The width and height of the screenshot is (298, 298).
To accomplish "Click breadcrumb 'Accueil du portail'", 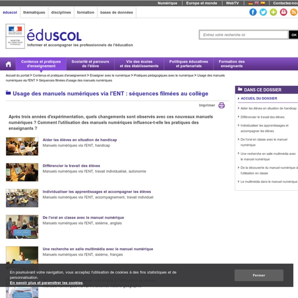I will coord(17,75).
